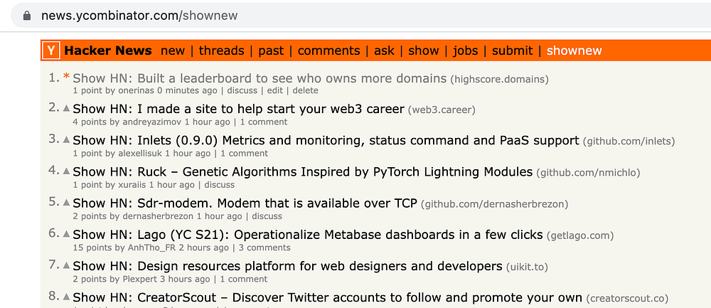
Task: Upvote the Design resources platform post
Action: 67,265
